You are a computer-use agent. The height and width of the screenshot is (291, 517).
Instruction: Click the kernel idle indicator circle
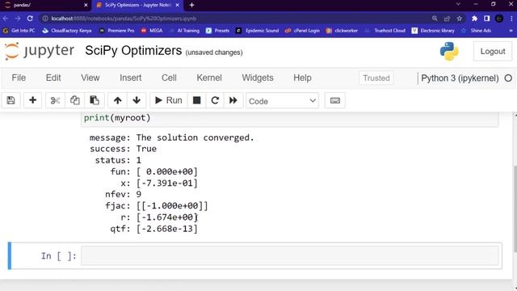point(508,78)
